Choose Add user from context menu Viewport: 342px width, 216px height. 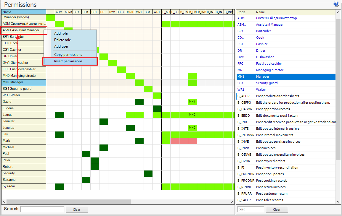point(61,46)
